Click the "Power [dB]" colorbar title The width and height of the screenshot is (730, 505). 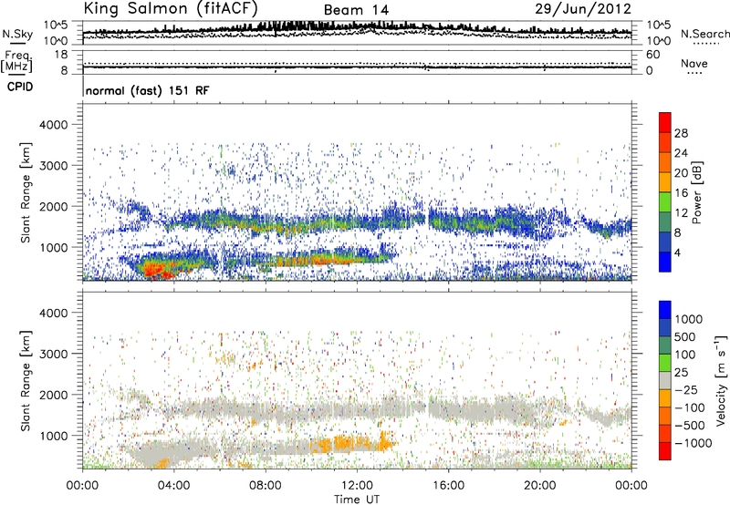[696, 192]
